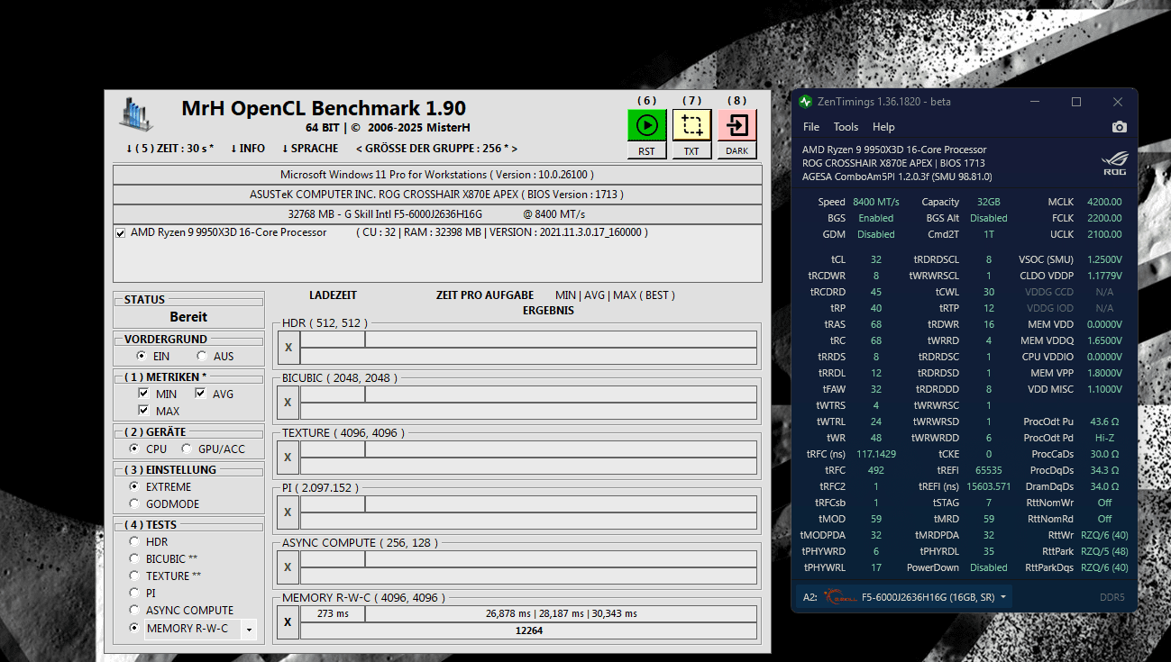
Task: Close the ZenTimings window
Action: click(x=1118, y=102)
